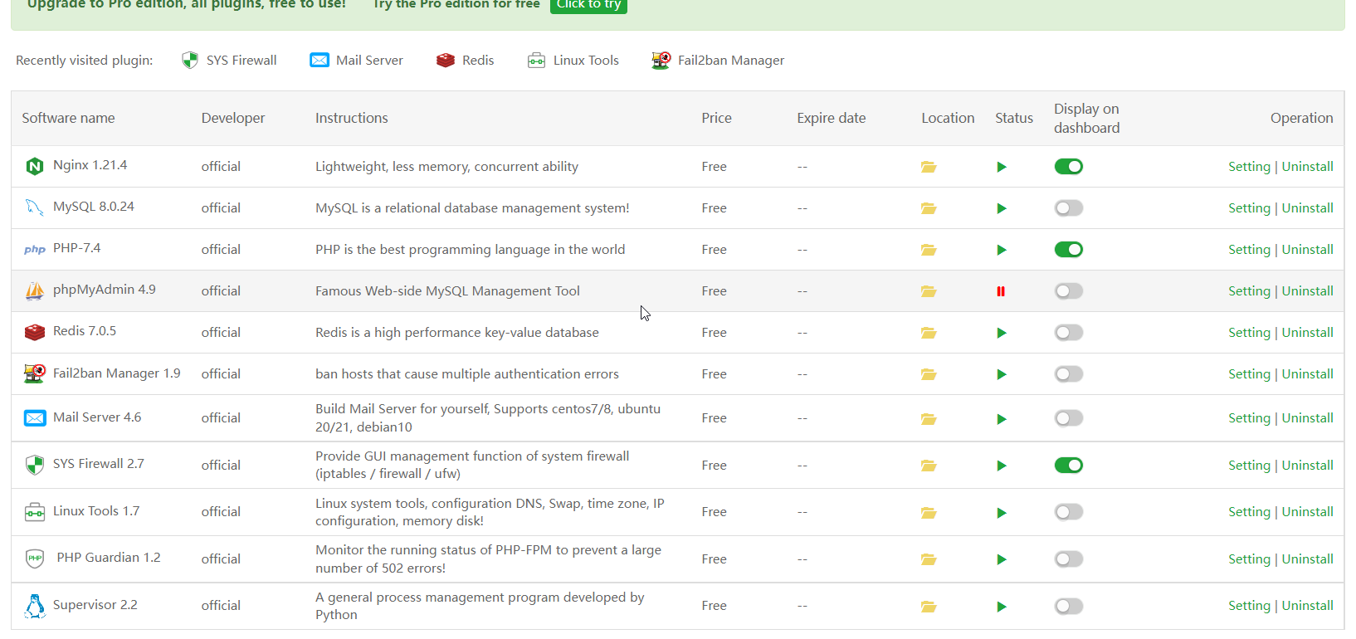This screenshot has width=1356, height=639.
Task: Click the Linux Tools folder icon
Action: pyautogui.click(x=928, y=513)
